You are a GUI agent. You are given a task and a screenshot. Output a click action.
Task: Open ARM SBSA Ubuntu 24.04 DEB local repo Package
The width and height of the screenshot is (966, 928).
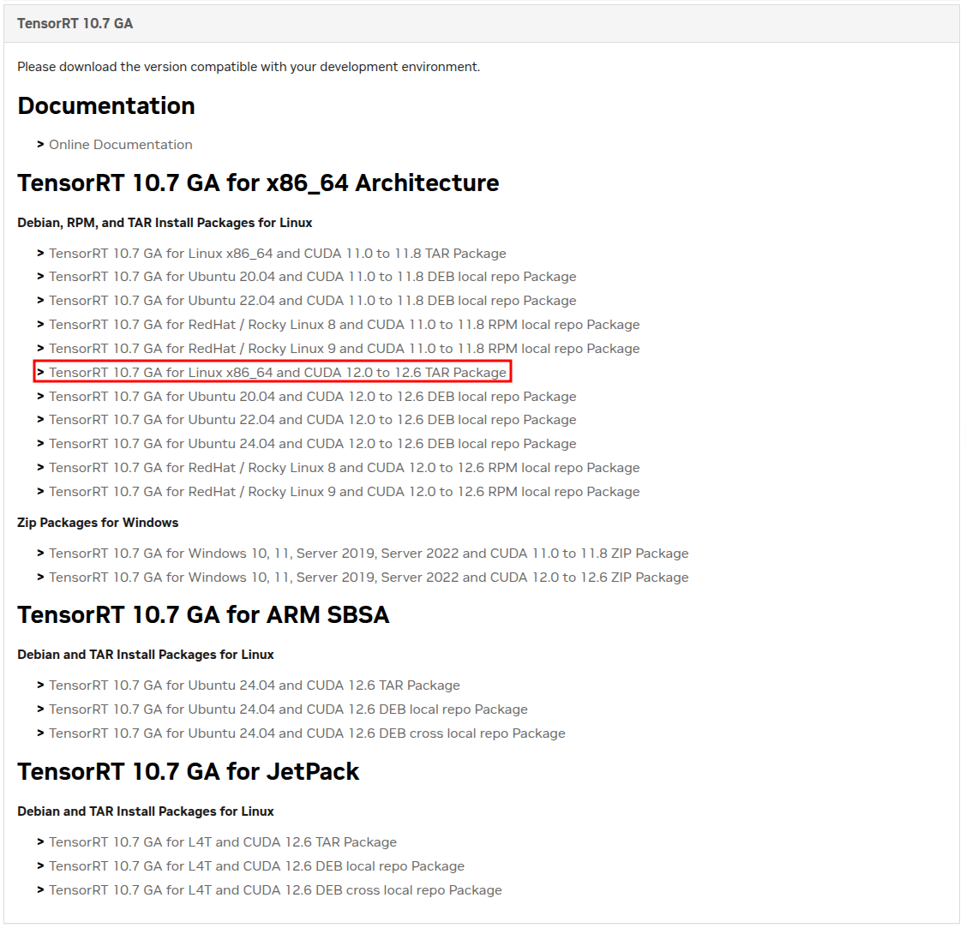(x=288, y=710)
